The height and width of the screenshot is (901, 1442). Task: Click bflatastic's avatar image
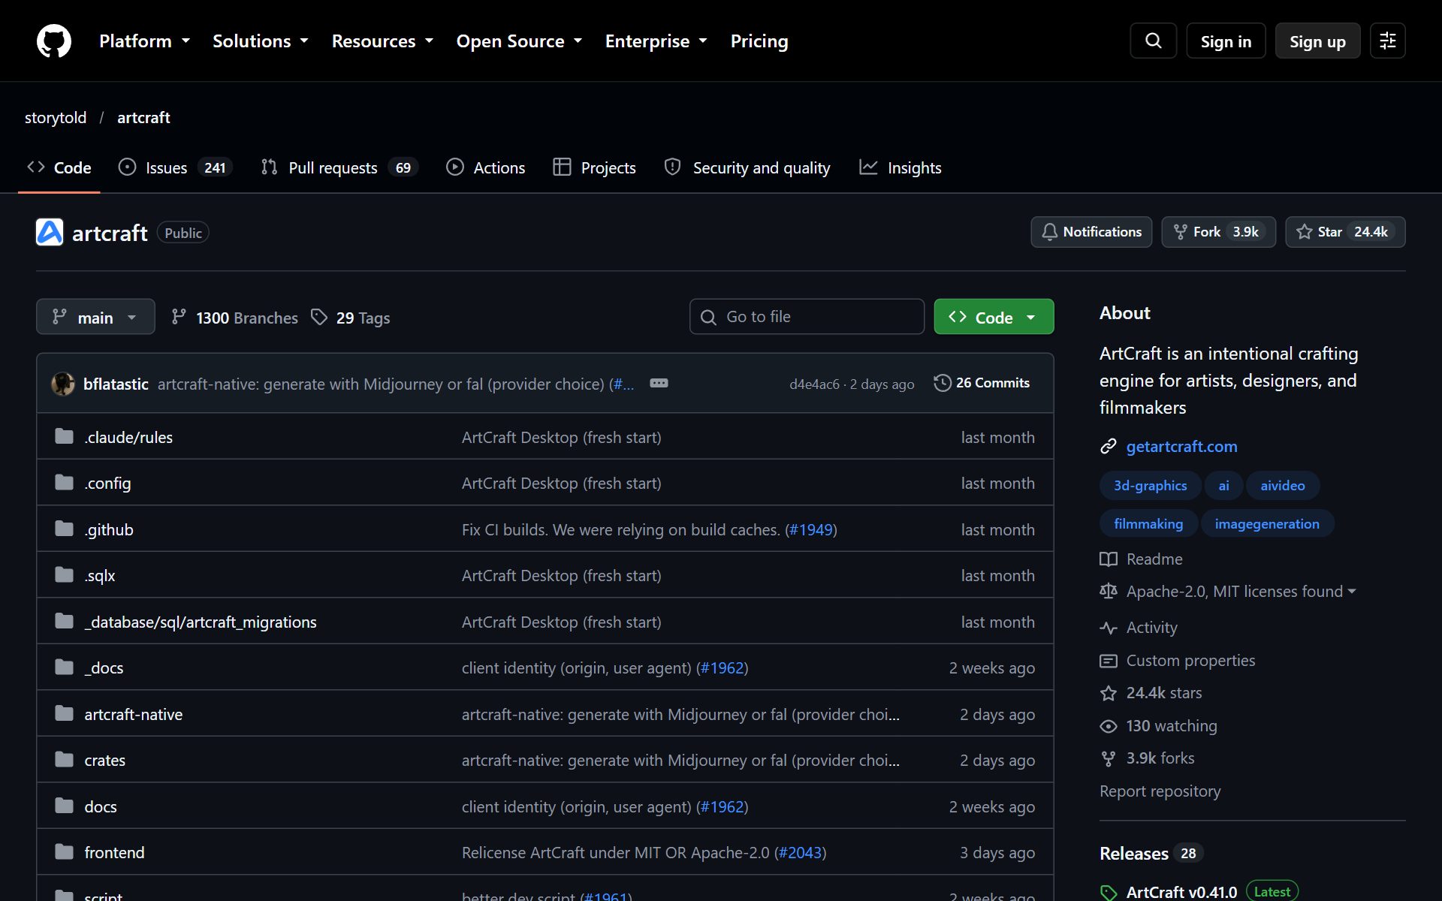pyautogui.click(x=63, y=384)
